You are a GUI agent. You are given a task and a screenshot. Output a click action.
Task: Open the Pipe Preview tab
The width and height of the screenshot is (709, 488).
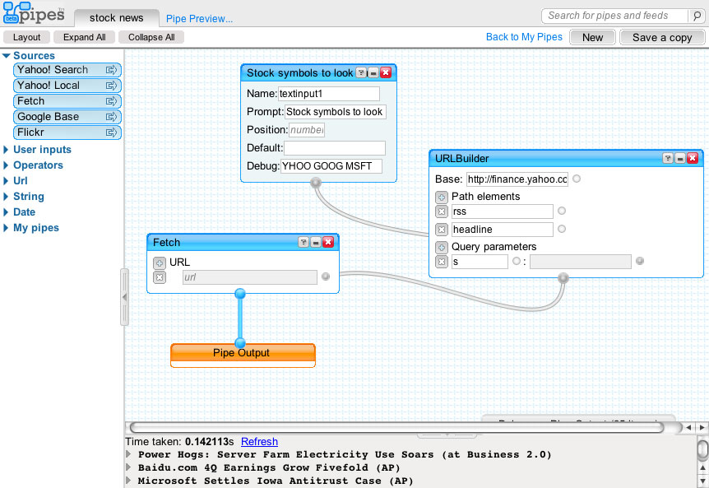(x=199, y=19)
